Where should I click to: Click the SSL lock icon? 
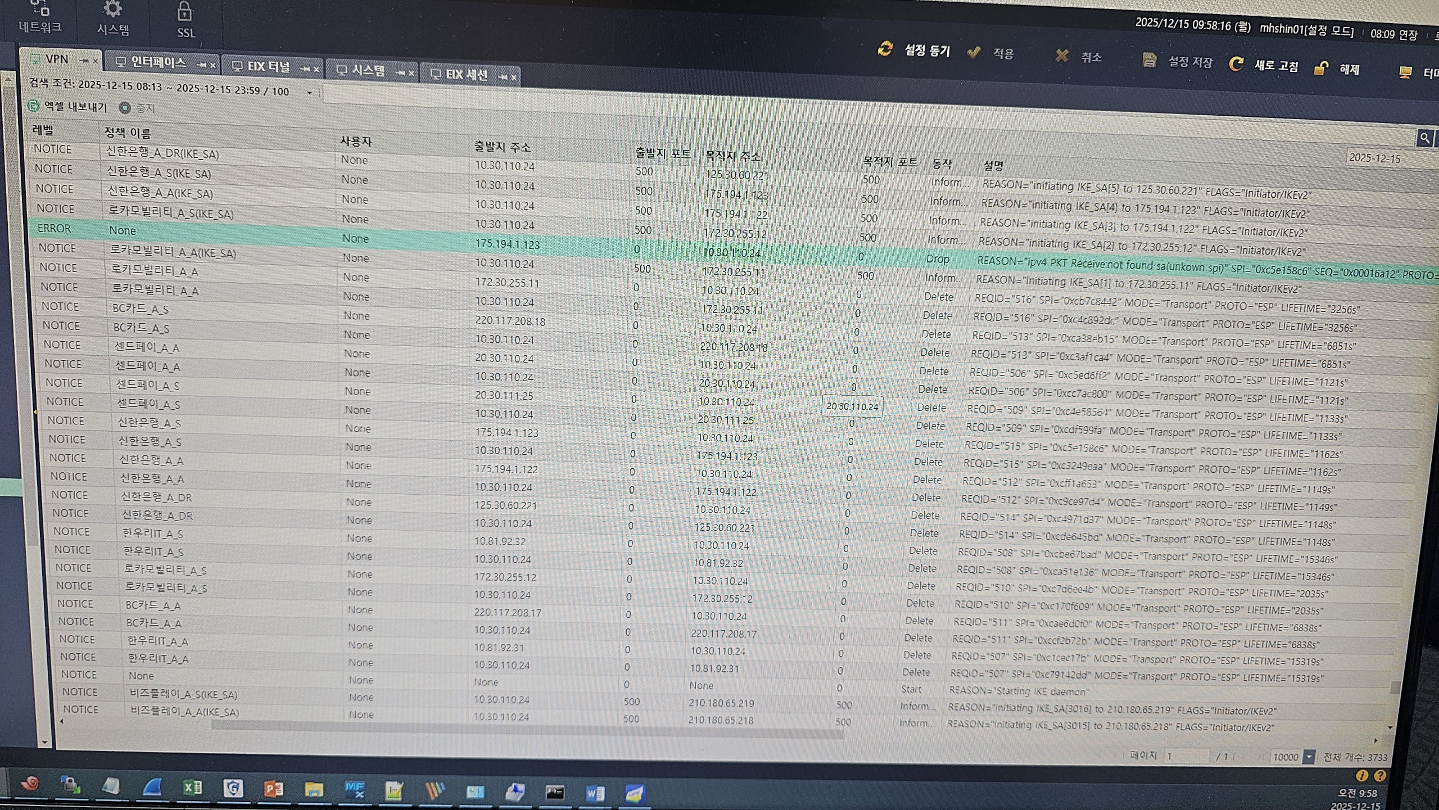pos(184,12)
